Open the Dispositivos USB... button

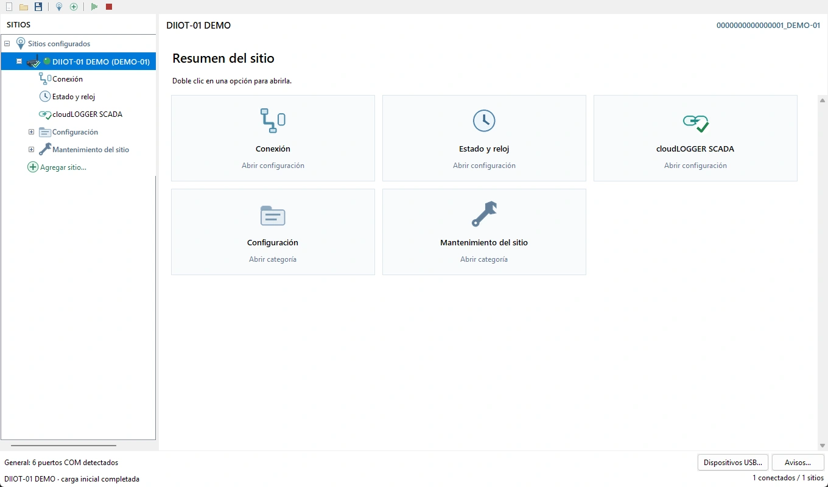tap(733, 463)
